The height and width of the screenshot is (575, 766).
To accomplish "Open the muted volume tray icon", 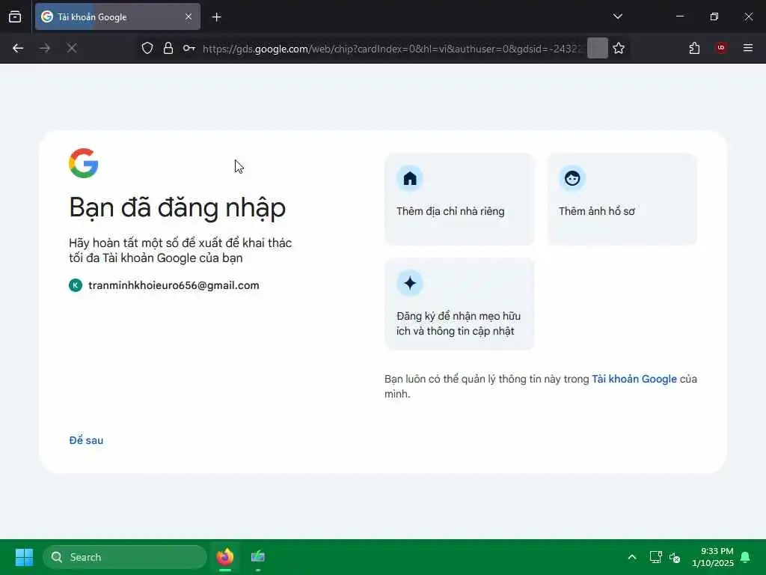I will 675,557.
